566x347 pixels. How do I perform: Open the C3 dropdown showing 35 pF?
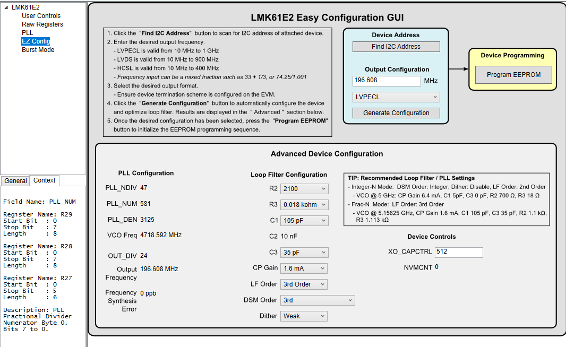click(x=304, y=253)
